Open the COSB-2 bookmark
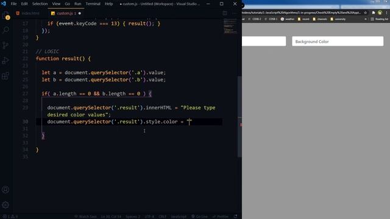 click(255, 19)
